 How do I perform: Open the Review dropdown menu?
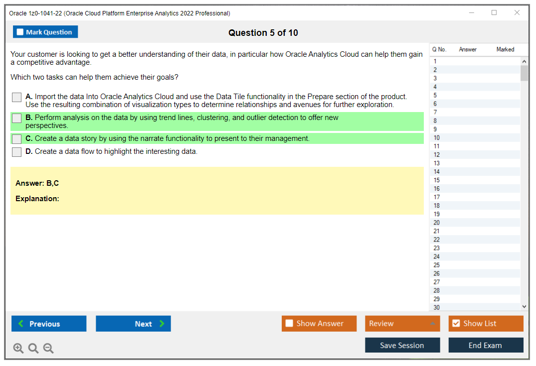click(402, 324)
